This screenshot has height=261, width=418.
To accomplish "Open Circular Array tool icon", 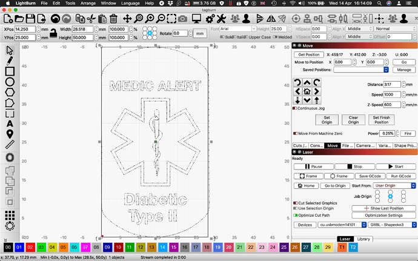I will pyautogui.click(x=10, y=226).
